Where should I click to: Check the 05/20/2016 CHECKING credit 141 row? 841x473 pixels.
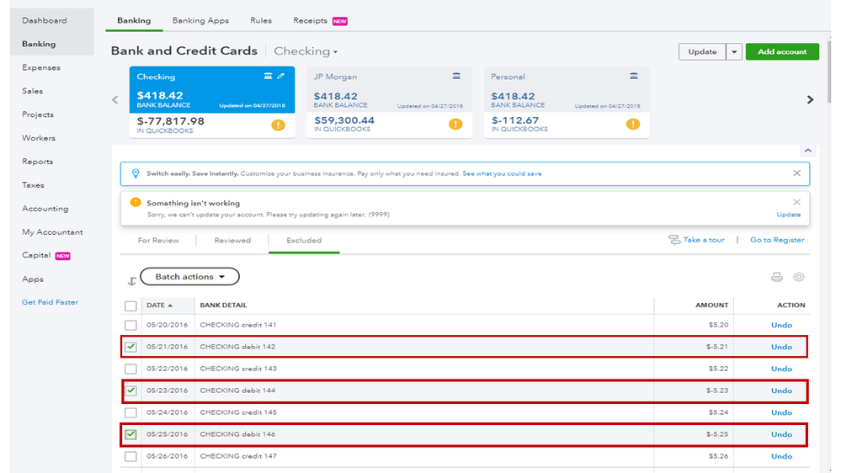pos(130,325)
